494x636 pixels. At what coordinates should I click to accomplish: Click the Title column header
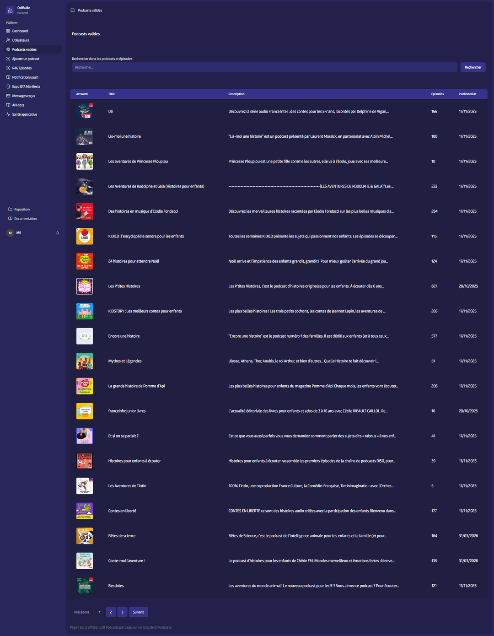[112, 94]
